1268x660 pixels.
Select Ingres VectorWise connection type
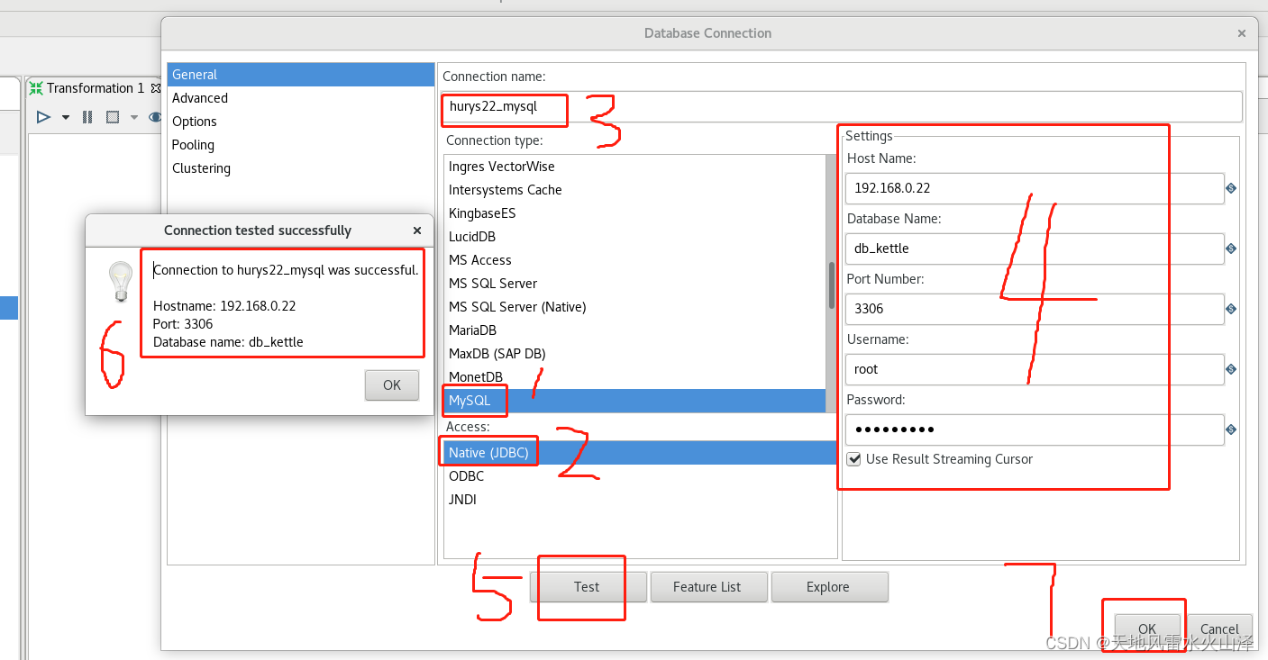click(x=634, y=167)
